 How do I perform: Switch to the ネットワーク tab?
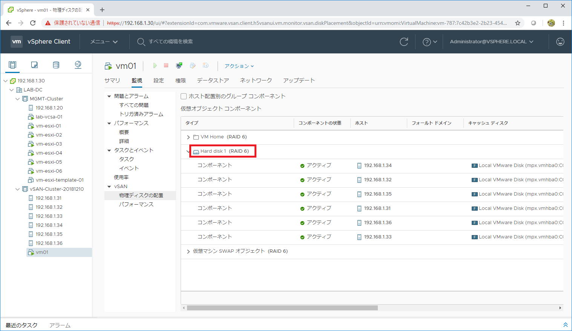click(x=256, y=80)
